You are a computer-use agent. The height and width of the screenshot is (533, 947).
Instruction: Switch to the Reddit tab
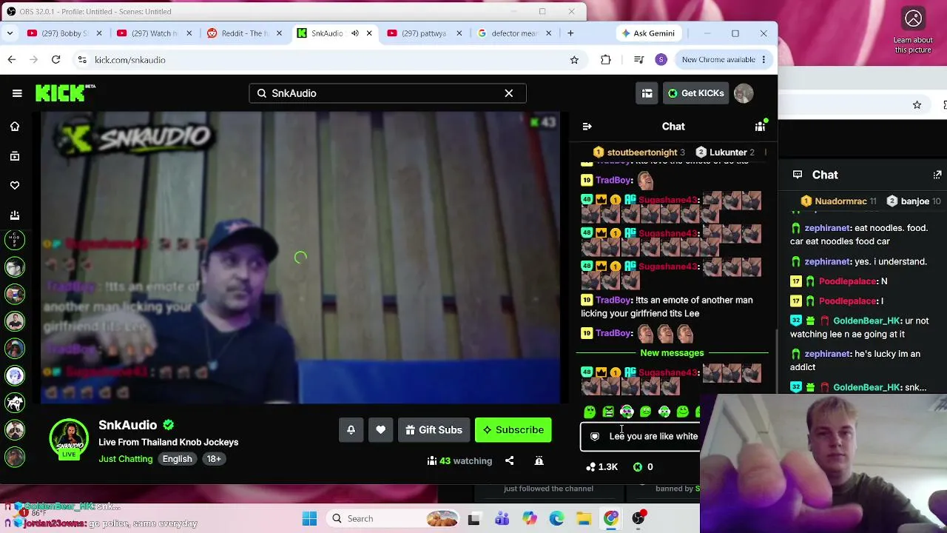click(x=245, y=33)
